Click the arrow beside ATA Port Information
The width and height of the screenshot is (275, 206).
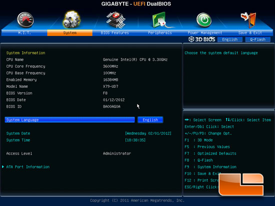(3, 167)
